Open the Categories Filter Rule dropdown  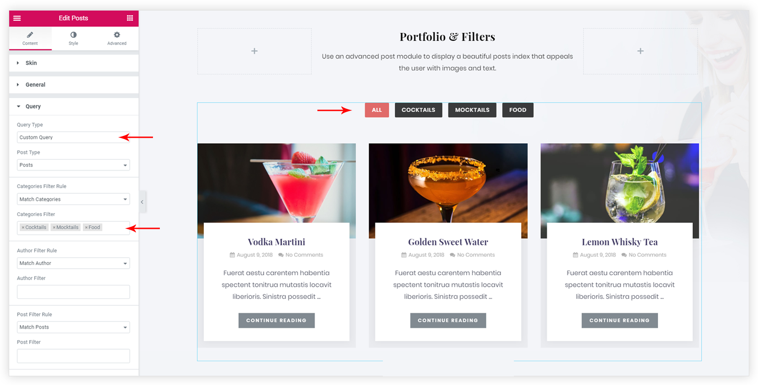point(73,199)
